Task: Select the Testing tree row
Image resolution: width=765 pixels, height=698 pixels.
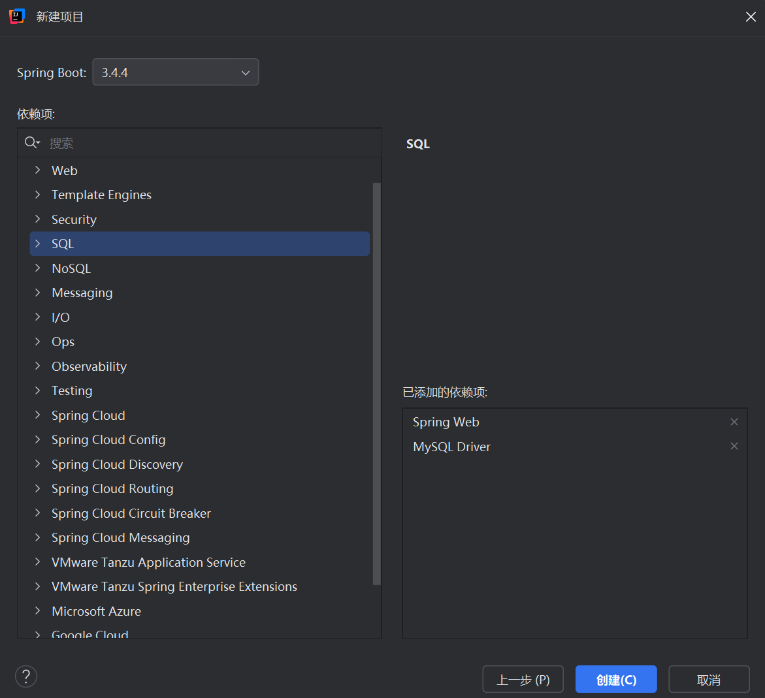Action: (x=199, y=390)
